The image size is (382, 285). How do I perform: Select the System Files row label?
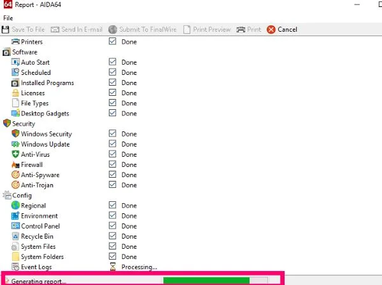[38, 247]
